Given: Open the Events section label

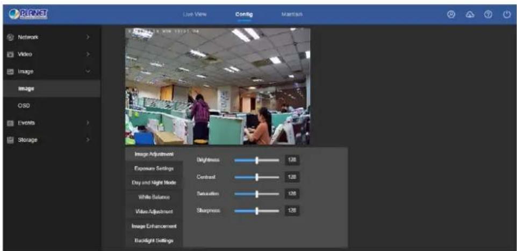Looking at the screenshot, I should [x=26, y=123].
